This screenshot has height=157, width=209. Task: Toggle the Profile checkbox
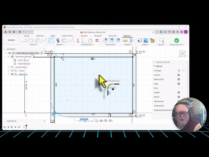tap(179, 93)
